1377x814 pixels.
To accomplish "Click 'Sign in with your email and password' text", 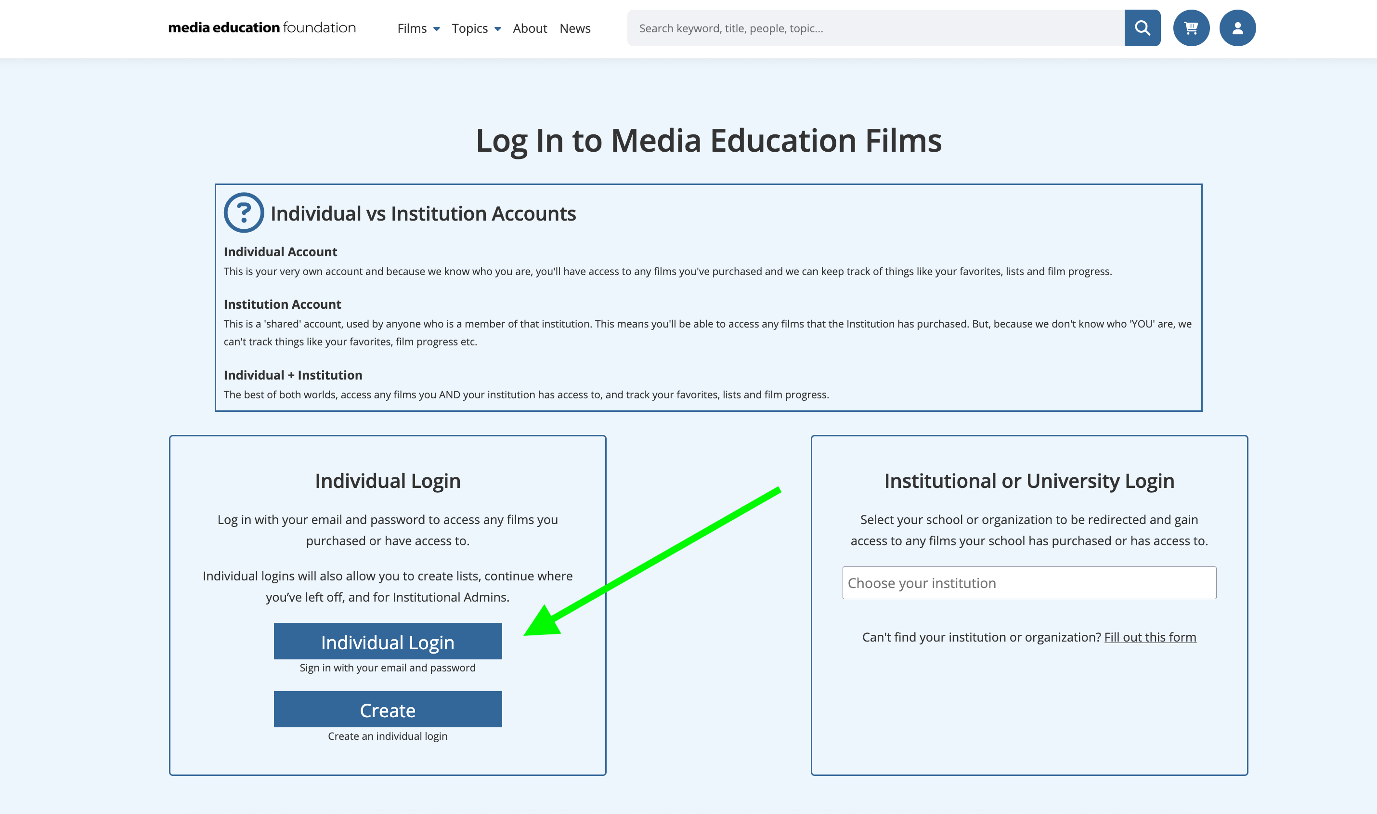I will point(388,668).
